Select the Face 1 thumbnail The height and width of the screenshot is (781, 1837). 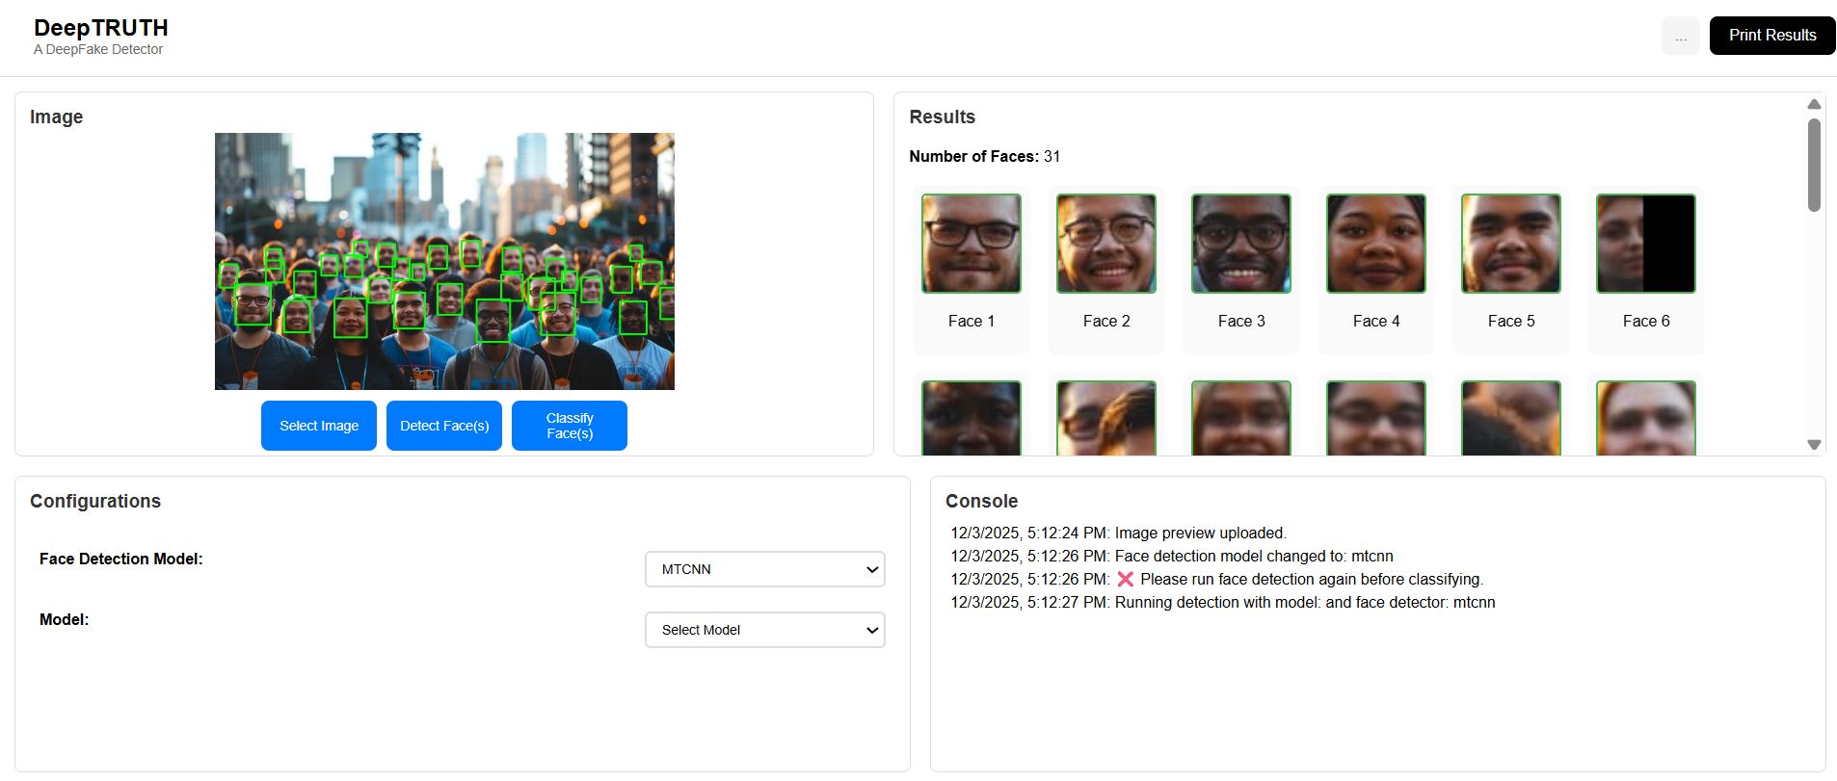(x=972, y=244)
